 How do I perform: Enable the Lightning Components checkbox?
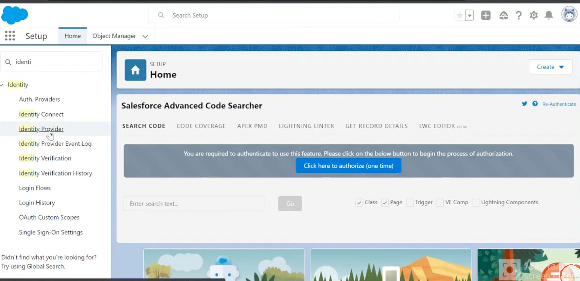(476, 203)
